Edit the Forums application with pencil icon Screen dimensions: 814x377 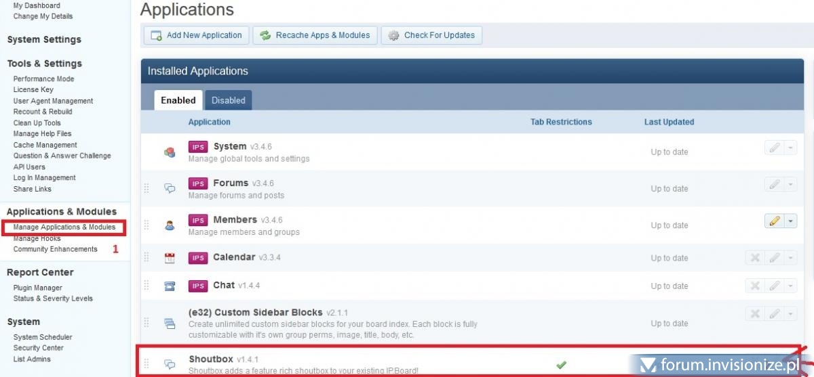[x=774, y=184]
